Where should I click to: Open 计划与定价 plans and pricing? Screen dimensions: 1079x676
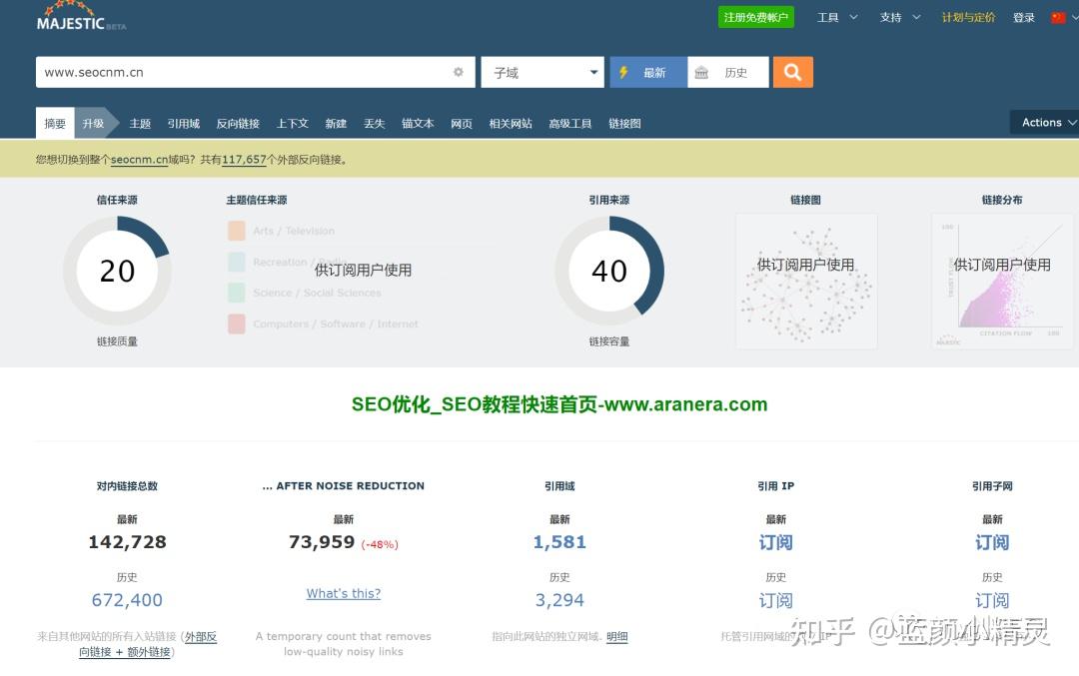[968, 17]
